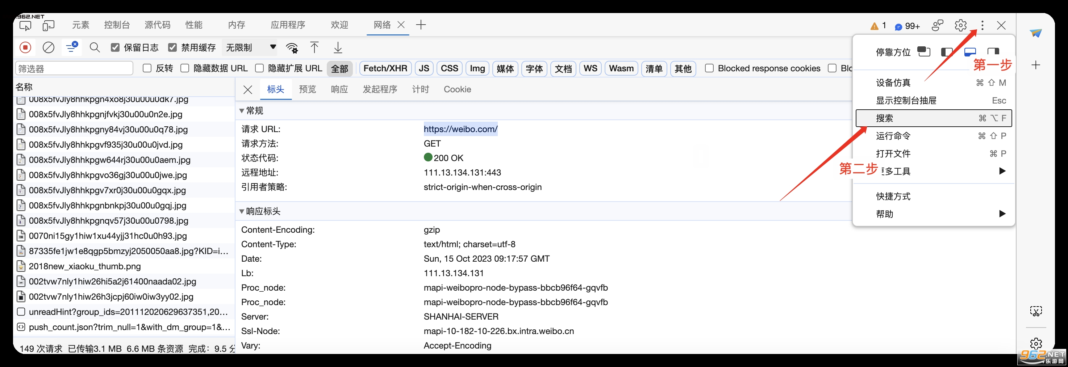The image size is (1068, 367).
Task: Select request 2018new_xiaoku_thumb.png
Action: point(84,266)
